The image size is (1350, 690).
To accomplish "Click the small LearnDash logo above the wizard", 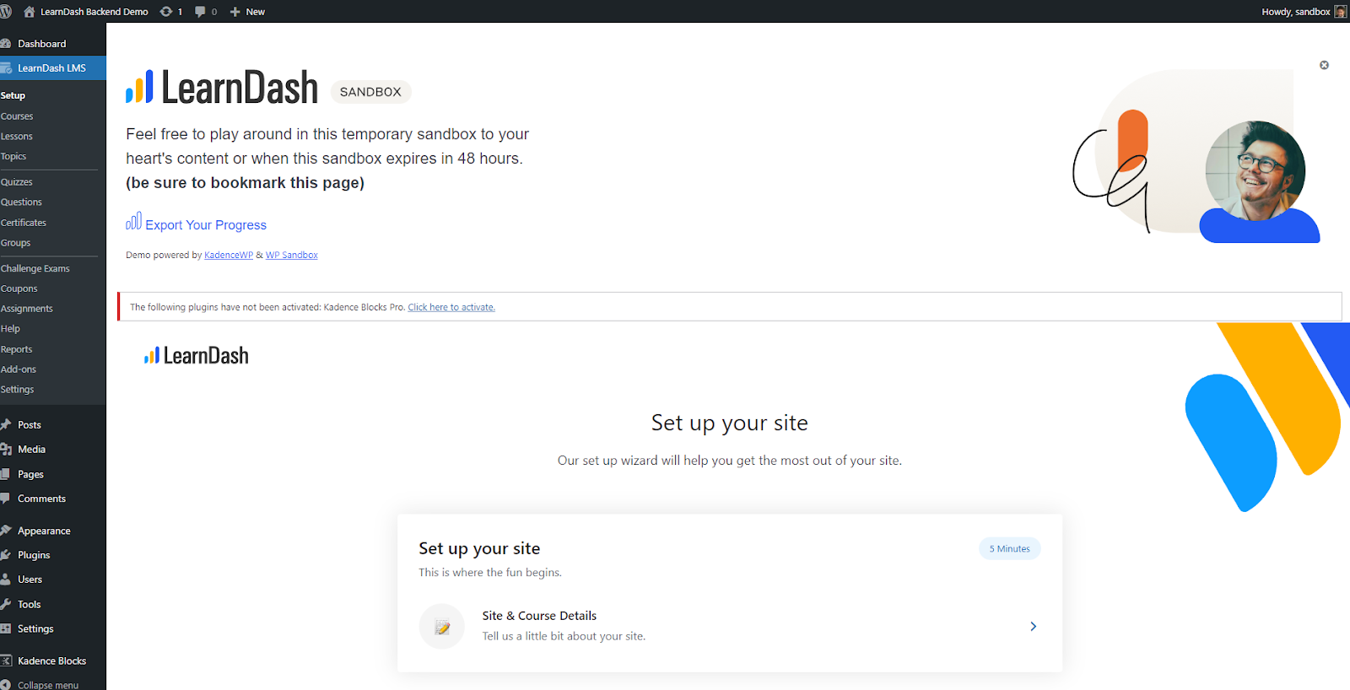I will (x=197, y=356).
